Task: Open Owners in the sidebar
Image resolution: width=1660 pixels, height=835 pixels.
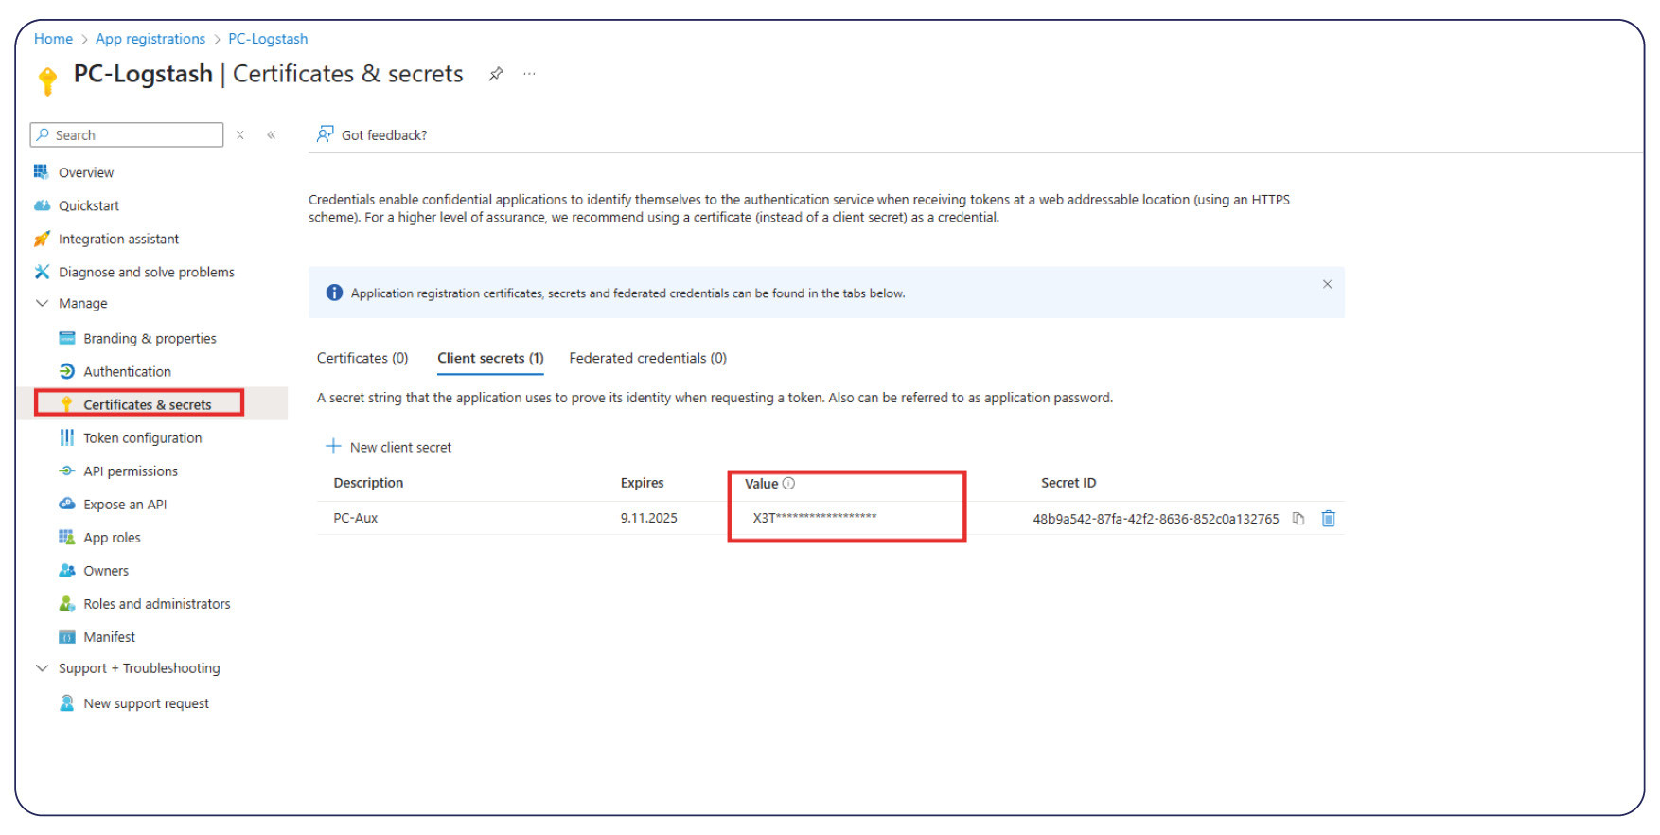Action: [106, 570]
